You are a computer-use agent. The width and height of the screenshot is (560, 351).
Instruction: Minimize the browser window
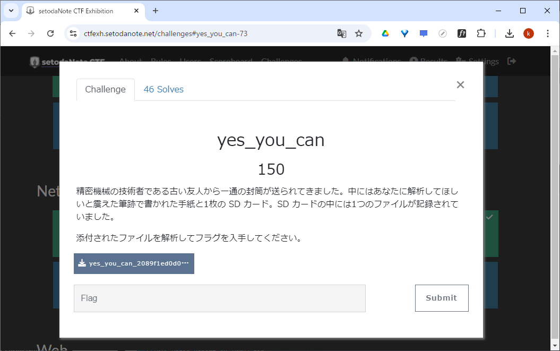click(498, 11)
